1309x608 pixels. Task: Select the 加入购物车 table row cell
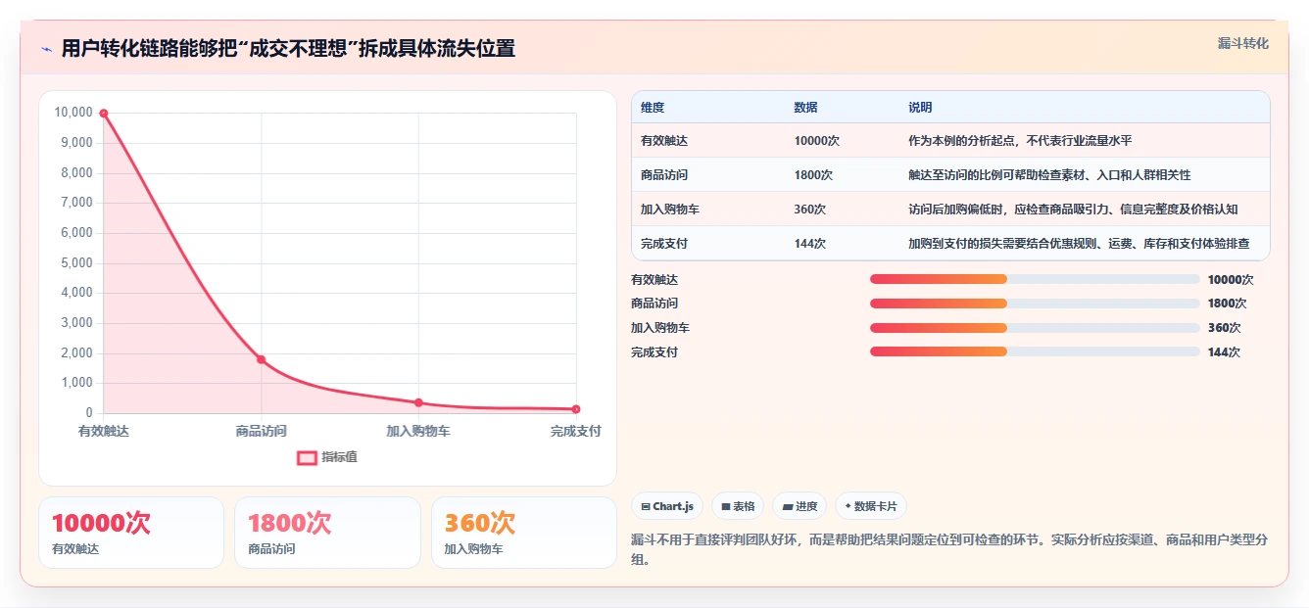coord(670,210)
